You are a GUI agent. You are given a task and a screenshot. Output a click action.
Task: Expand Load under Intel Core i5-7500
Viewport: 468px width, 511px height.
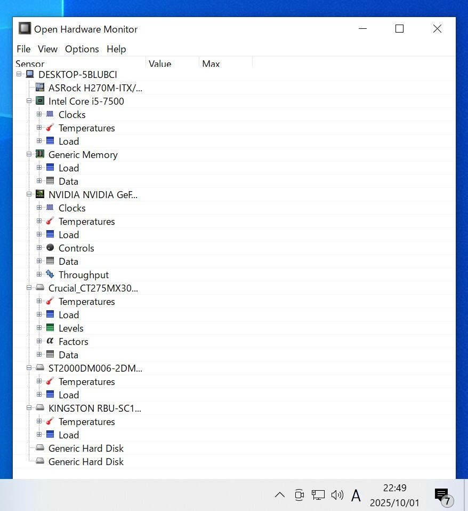point(39,141)
